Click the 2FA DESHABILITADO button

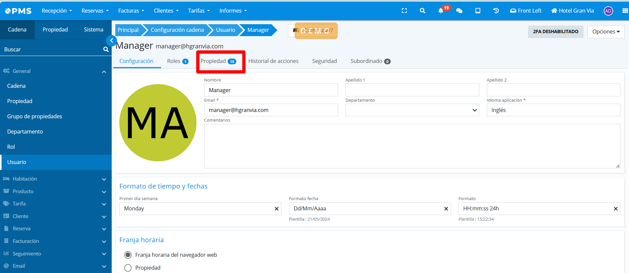555,32
